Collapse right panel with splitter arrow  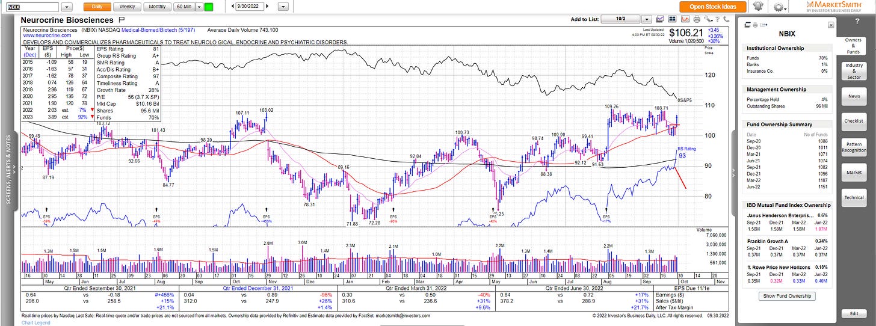[734, 172]
